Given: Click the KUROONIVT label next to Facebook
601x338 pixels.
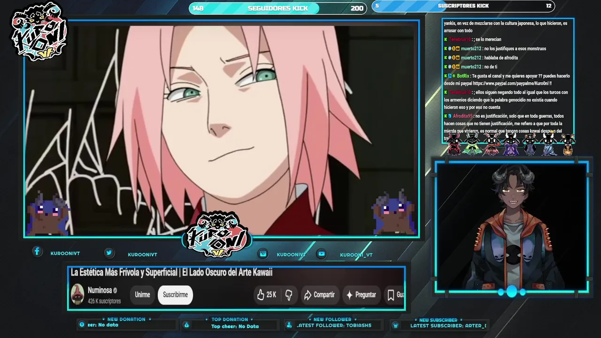Looking at the screenshot, I should (x=65, y=253).
